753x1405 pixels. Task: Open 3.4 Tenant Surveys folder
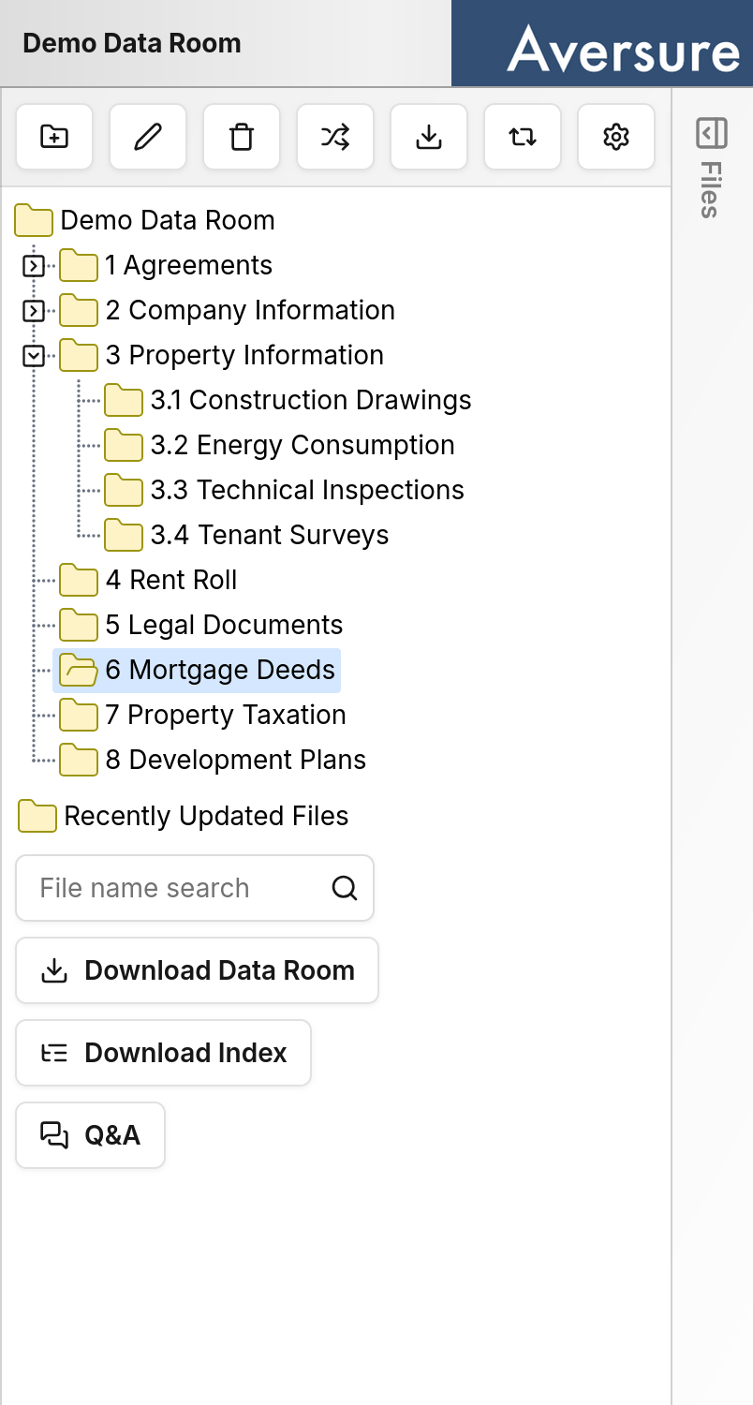point(246,536)
